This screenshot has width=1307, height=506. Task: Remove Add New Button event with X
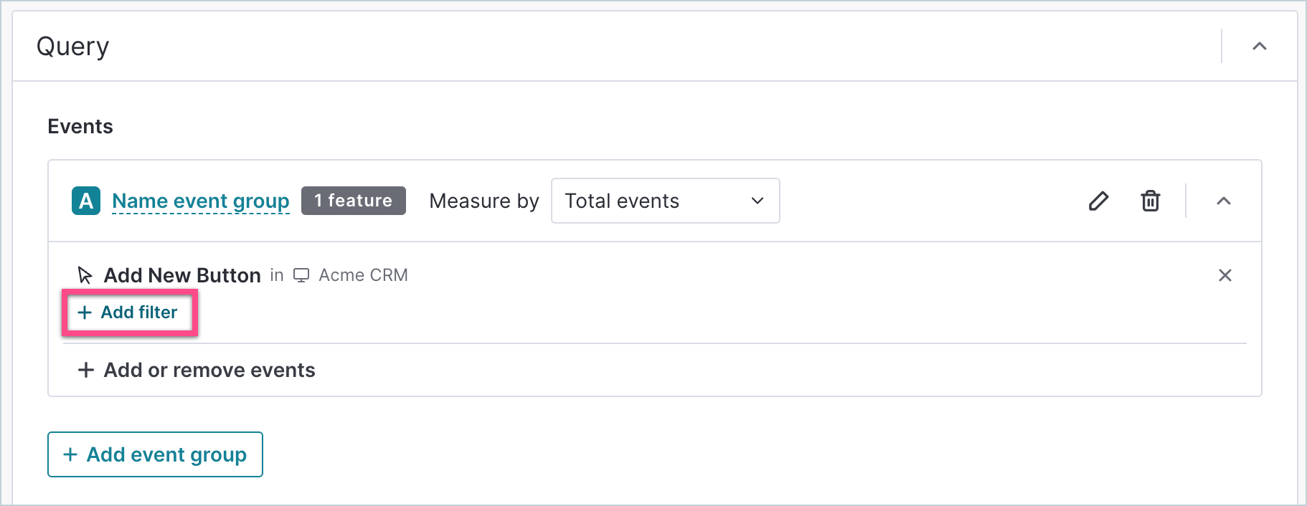click(x=1225, y=275)
